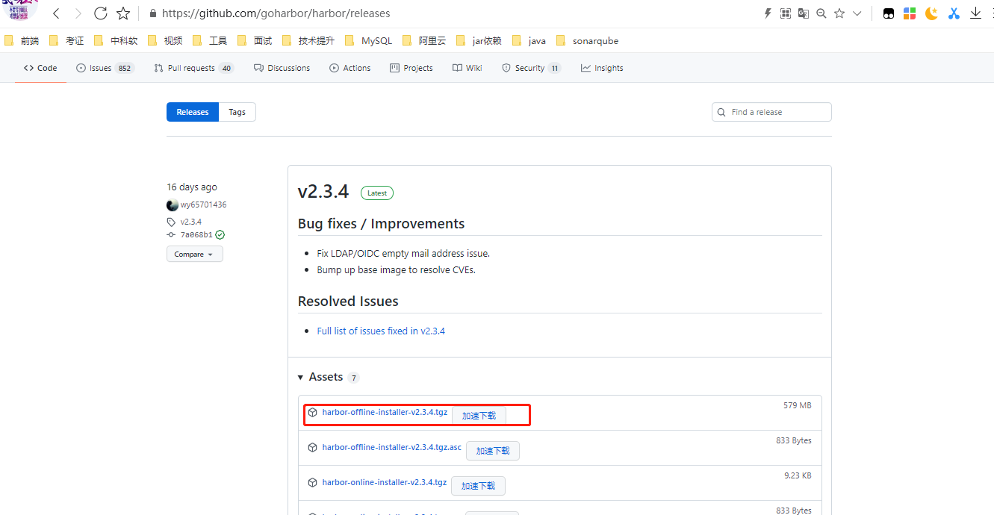Open the jar依赖 bookmark folder
The image size is (994, 515).
(479, 41)
